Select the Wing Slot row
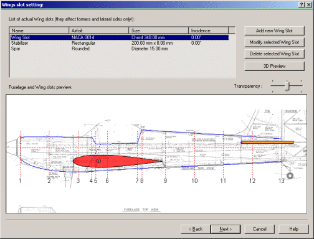 pos(120,37)
